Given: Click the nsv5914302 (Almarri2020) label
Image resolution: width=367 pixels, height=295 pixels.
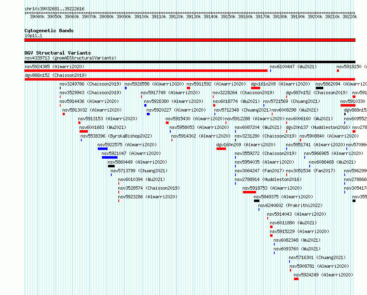Looking at the screenshot, I should [x=201, y=136].
